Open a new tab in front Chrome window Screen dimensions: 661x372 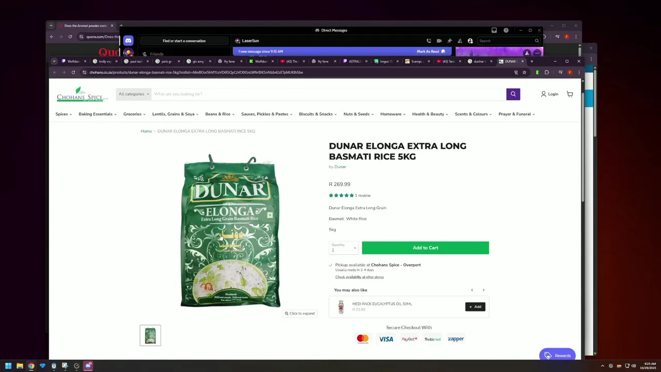click(x=531, y=61)
